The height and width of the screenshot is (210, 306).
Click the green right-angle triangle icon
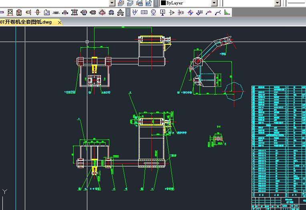(x=227, y=12)
